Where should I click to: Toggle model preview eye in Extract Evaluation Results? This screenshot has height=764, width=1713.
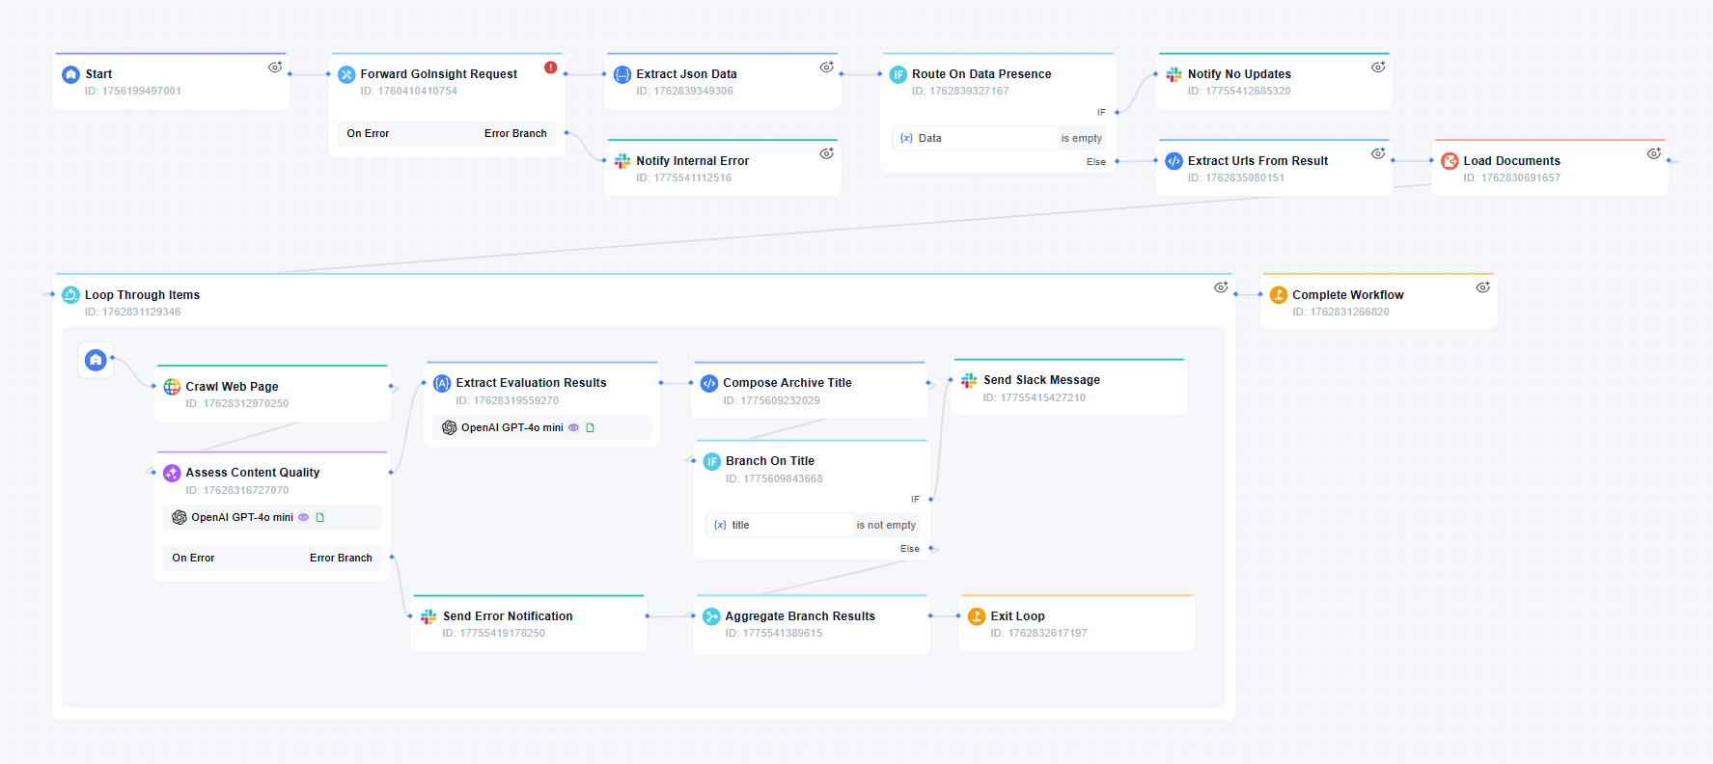573,427
